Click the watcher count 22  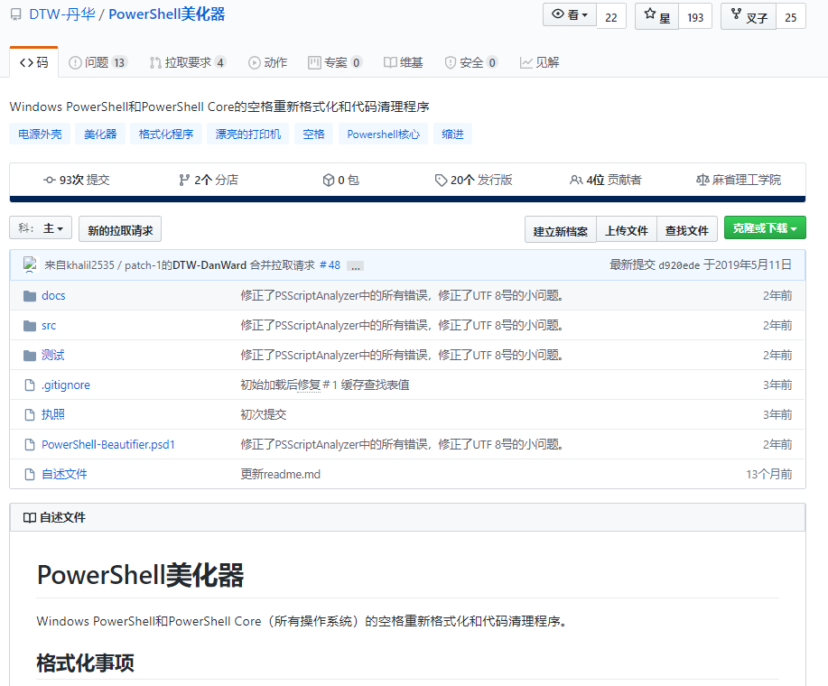611,17
